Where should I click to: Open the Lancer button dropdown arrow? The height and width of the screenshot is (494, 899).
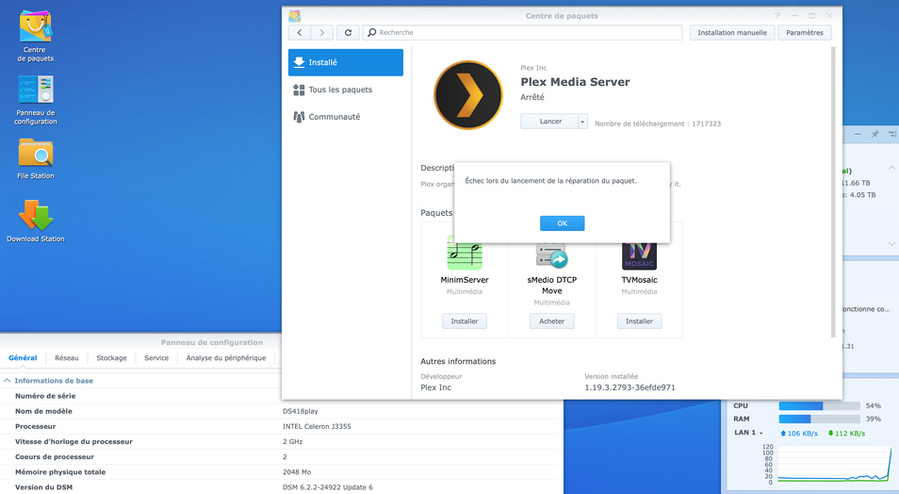click(x=582, y=122)
